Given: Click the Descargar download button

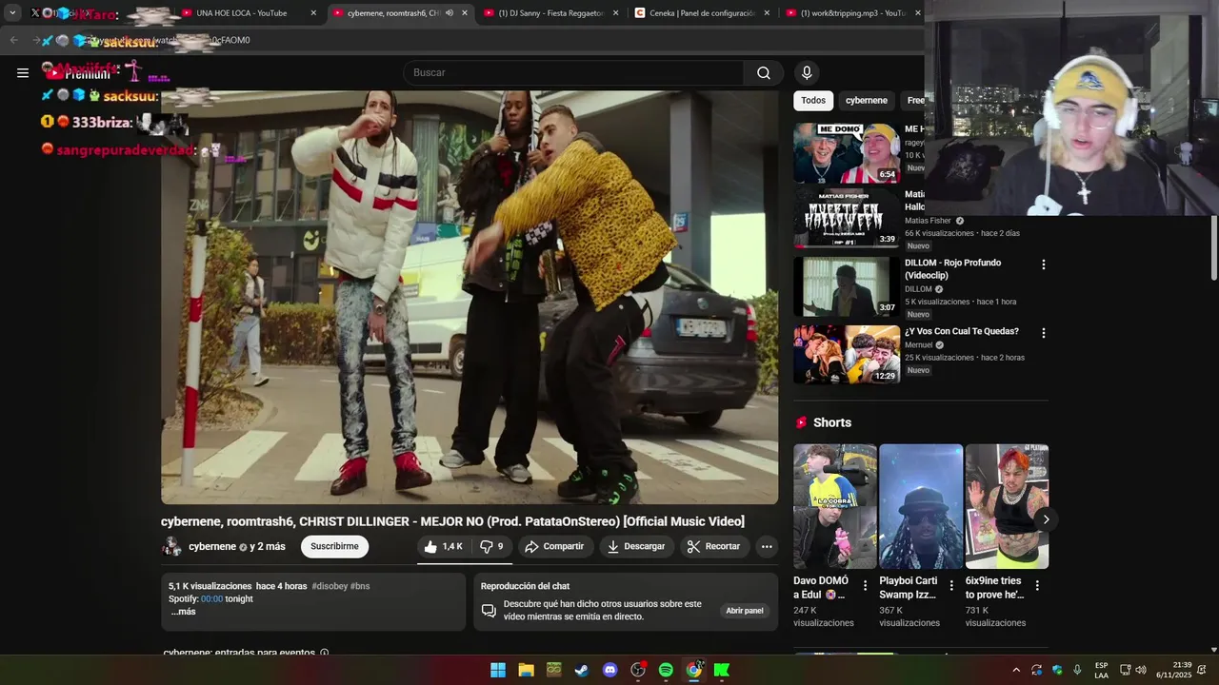Looking at the screenshot, I should click(x=636, y=546).
